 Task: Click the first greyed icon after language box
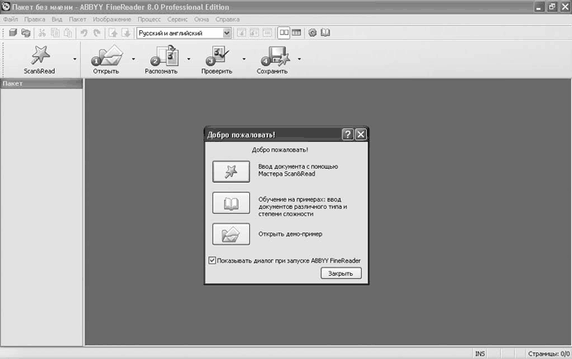click(242, 33)
